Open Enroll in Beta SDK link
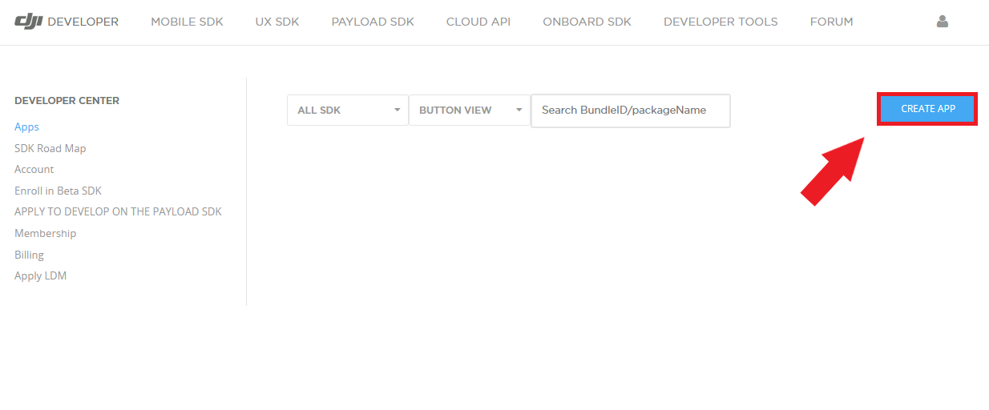This screenshot has height=410, width=989. click(58, 191)
